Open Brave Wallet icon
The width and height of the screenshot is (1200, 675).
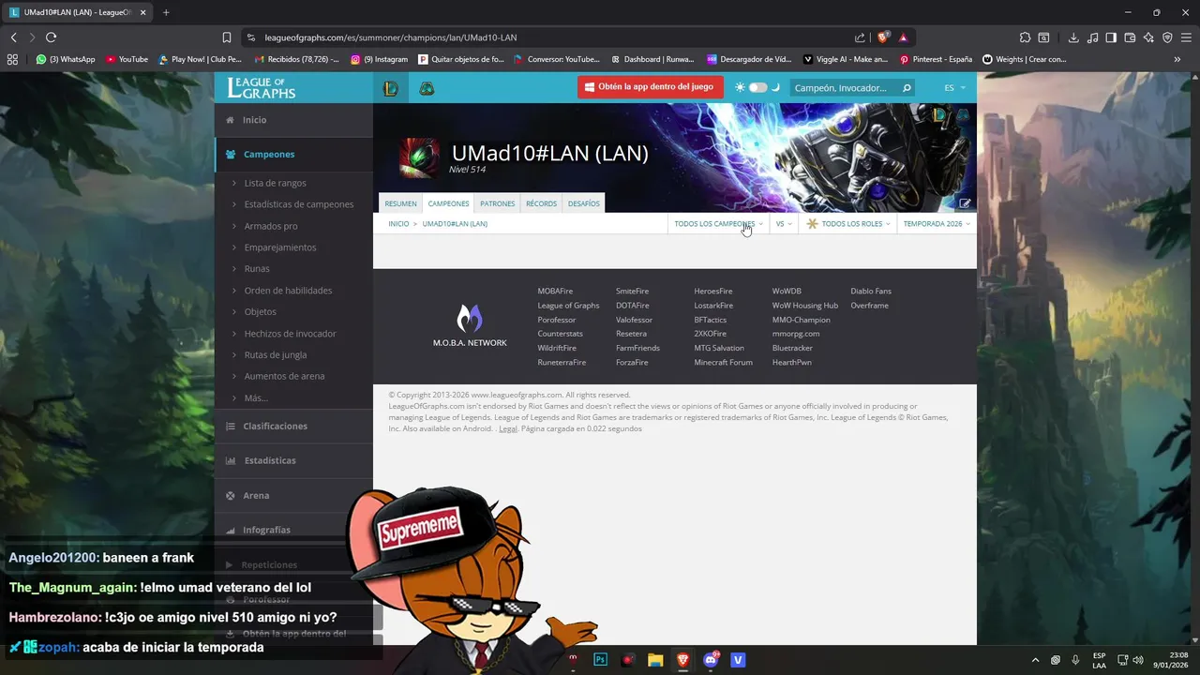(1130, 37)
